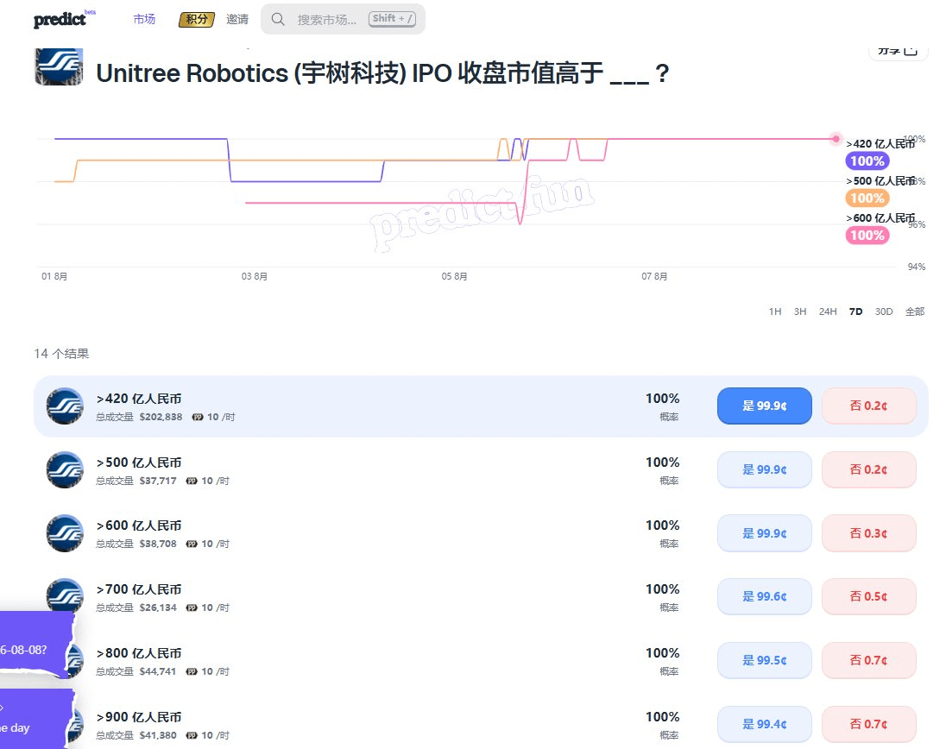This screenshot has width=946, height=749.
Task: Buy 是 99.6¢ for >700 亿人民币
Action: (765, 596)
